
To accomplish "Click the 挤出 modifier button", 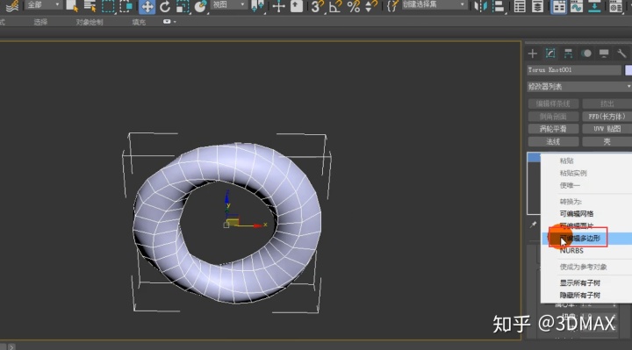I will (607, 104).
